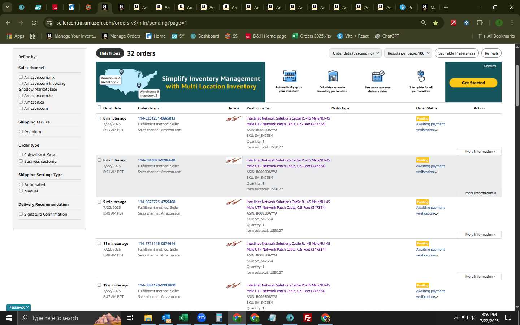Expand More information for order 114-5251281-8665813

pyautogui.click(x=479, y=151)
